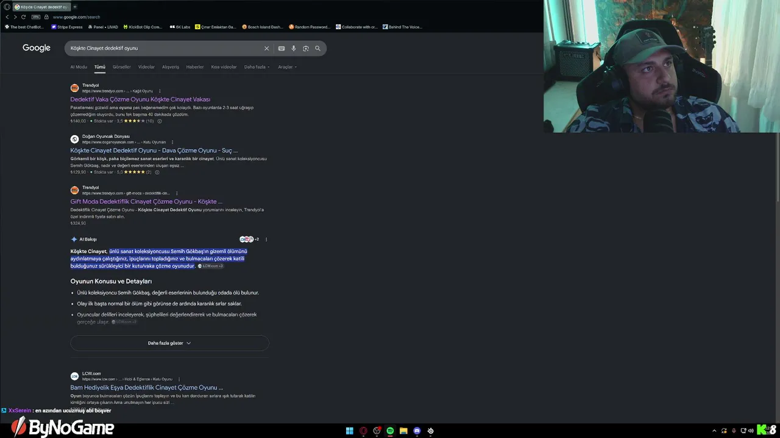Screen dimensions: 780x438
Task: Go back with the browser back arrow
Action: coord(7,17)
